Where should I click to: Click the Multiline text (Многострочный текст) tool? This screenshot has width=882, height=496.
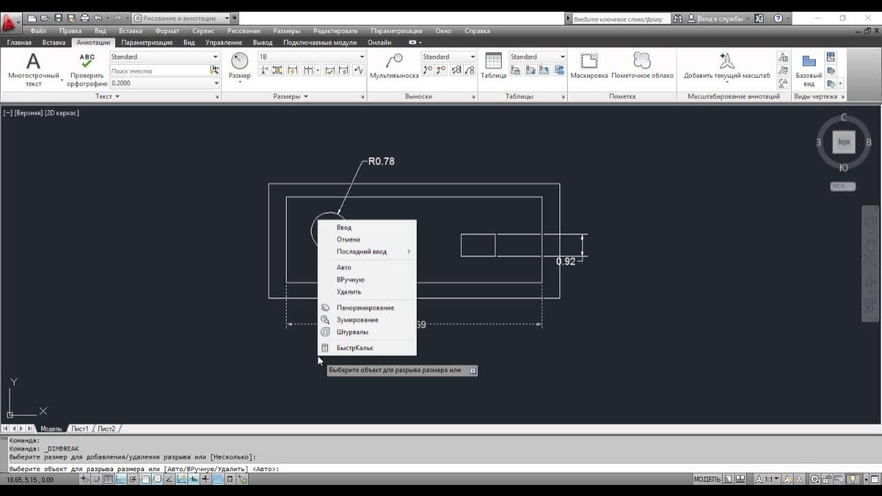33,70
